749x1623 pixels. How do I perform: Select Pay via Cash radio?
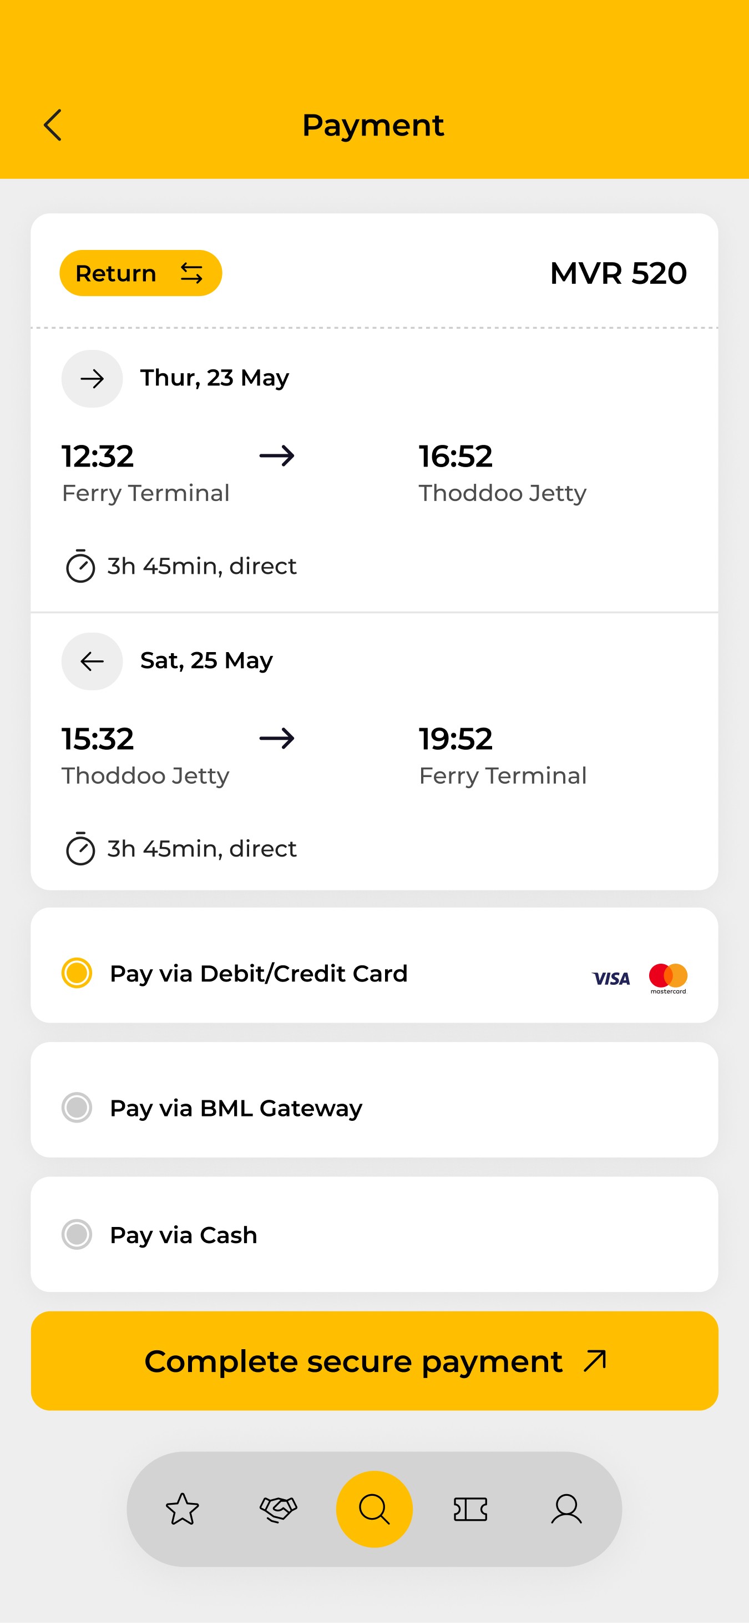[77, 1234]
